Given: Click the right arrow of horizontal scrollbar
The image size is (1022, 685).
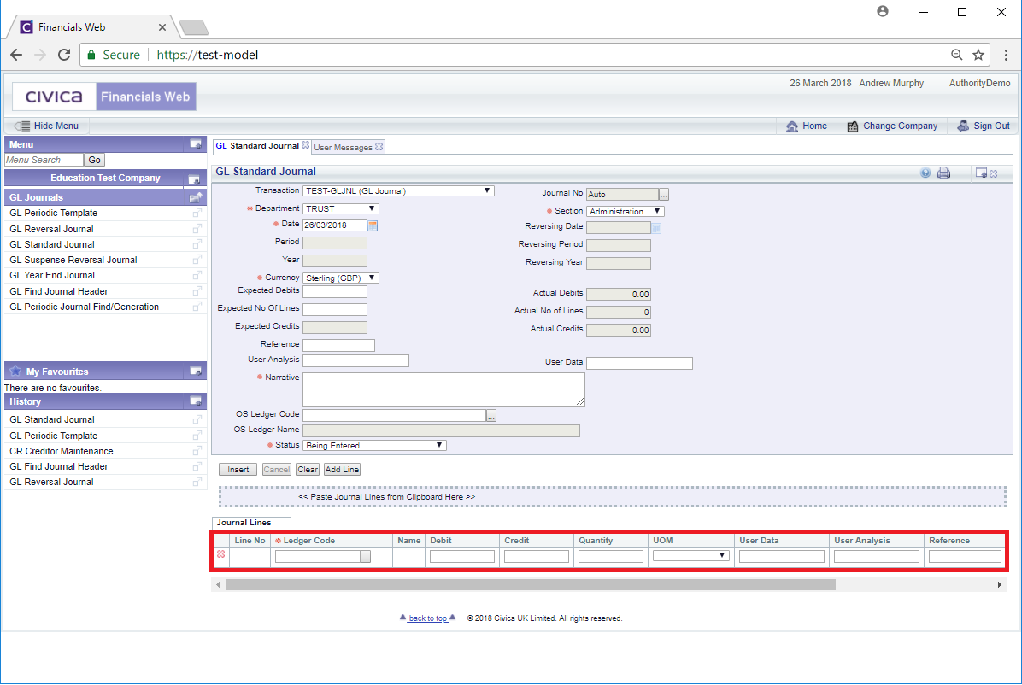Looking at the screenshot, I should click(x=1000, y=584).
